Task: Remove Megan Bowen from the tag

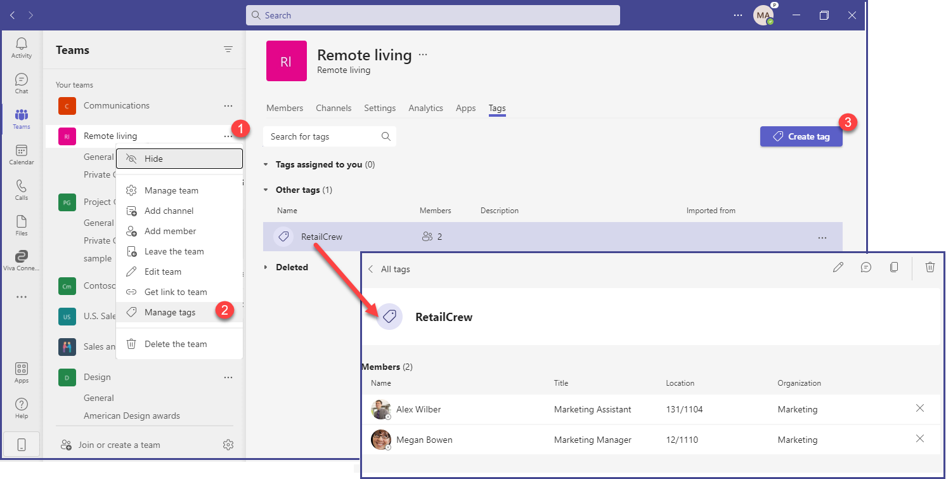Action: tap(919, 439)
